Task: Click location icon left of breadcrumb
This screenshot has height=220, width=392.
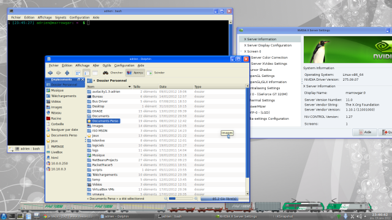Action: [89, 81]
